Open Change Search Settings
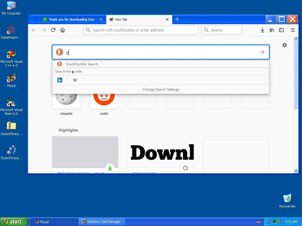Image resolution: width=302 pixels, height=226 pixels. pos(161,89)
